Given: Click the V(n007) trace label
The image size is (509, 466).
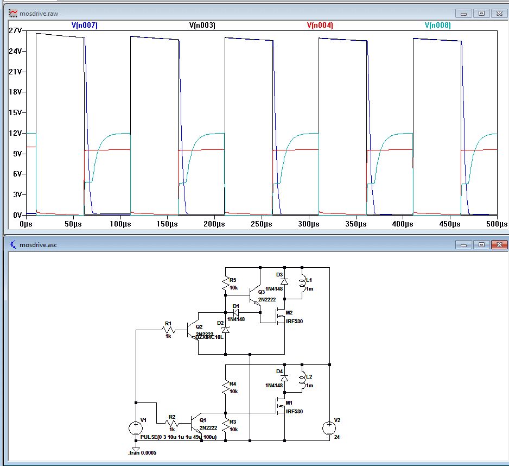Looking at the screenshot, I should tap(84, 25).
